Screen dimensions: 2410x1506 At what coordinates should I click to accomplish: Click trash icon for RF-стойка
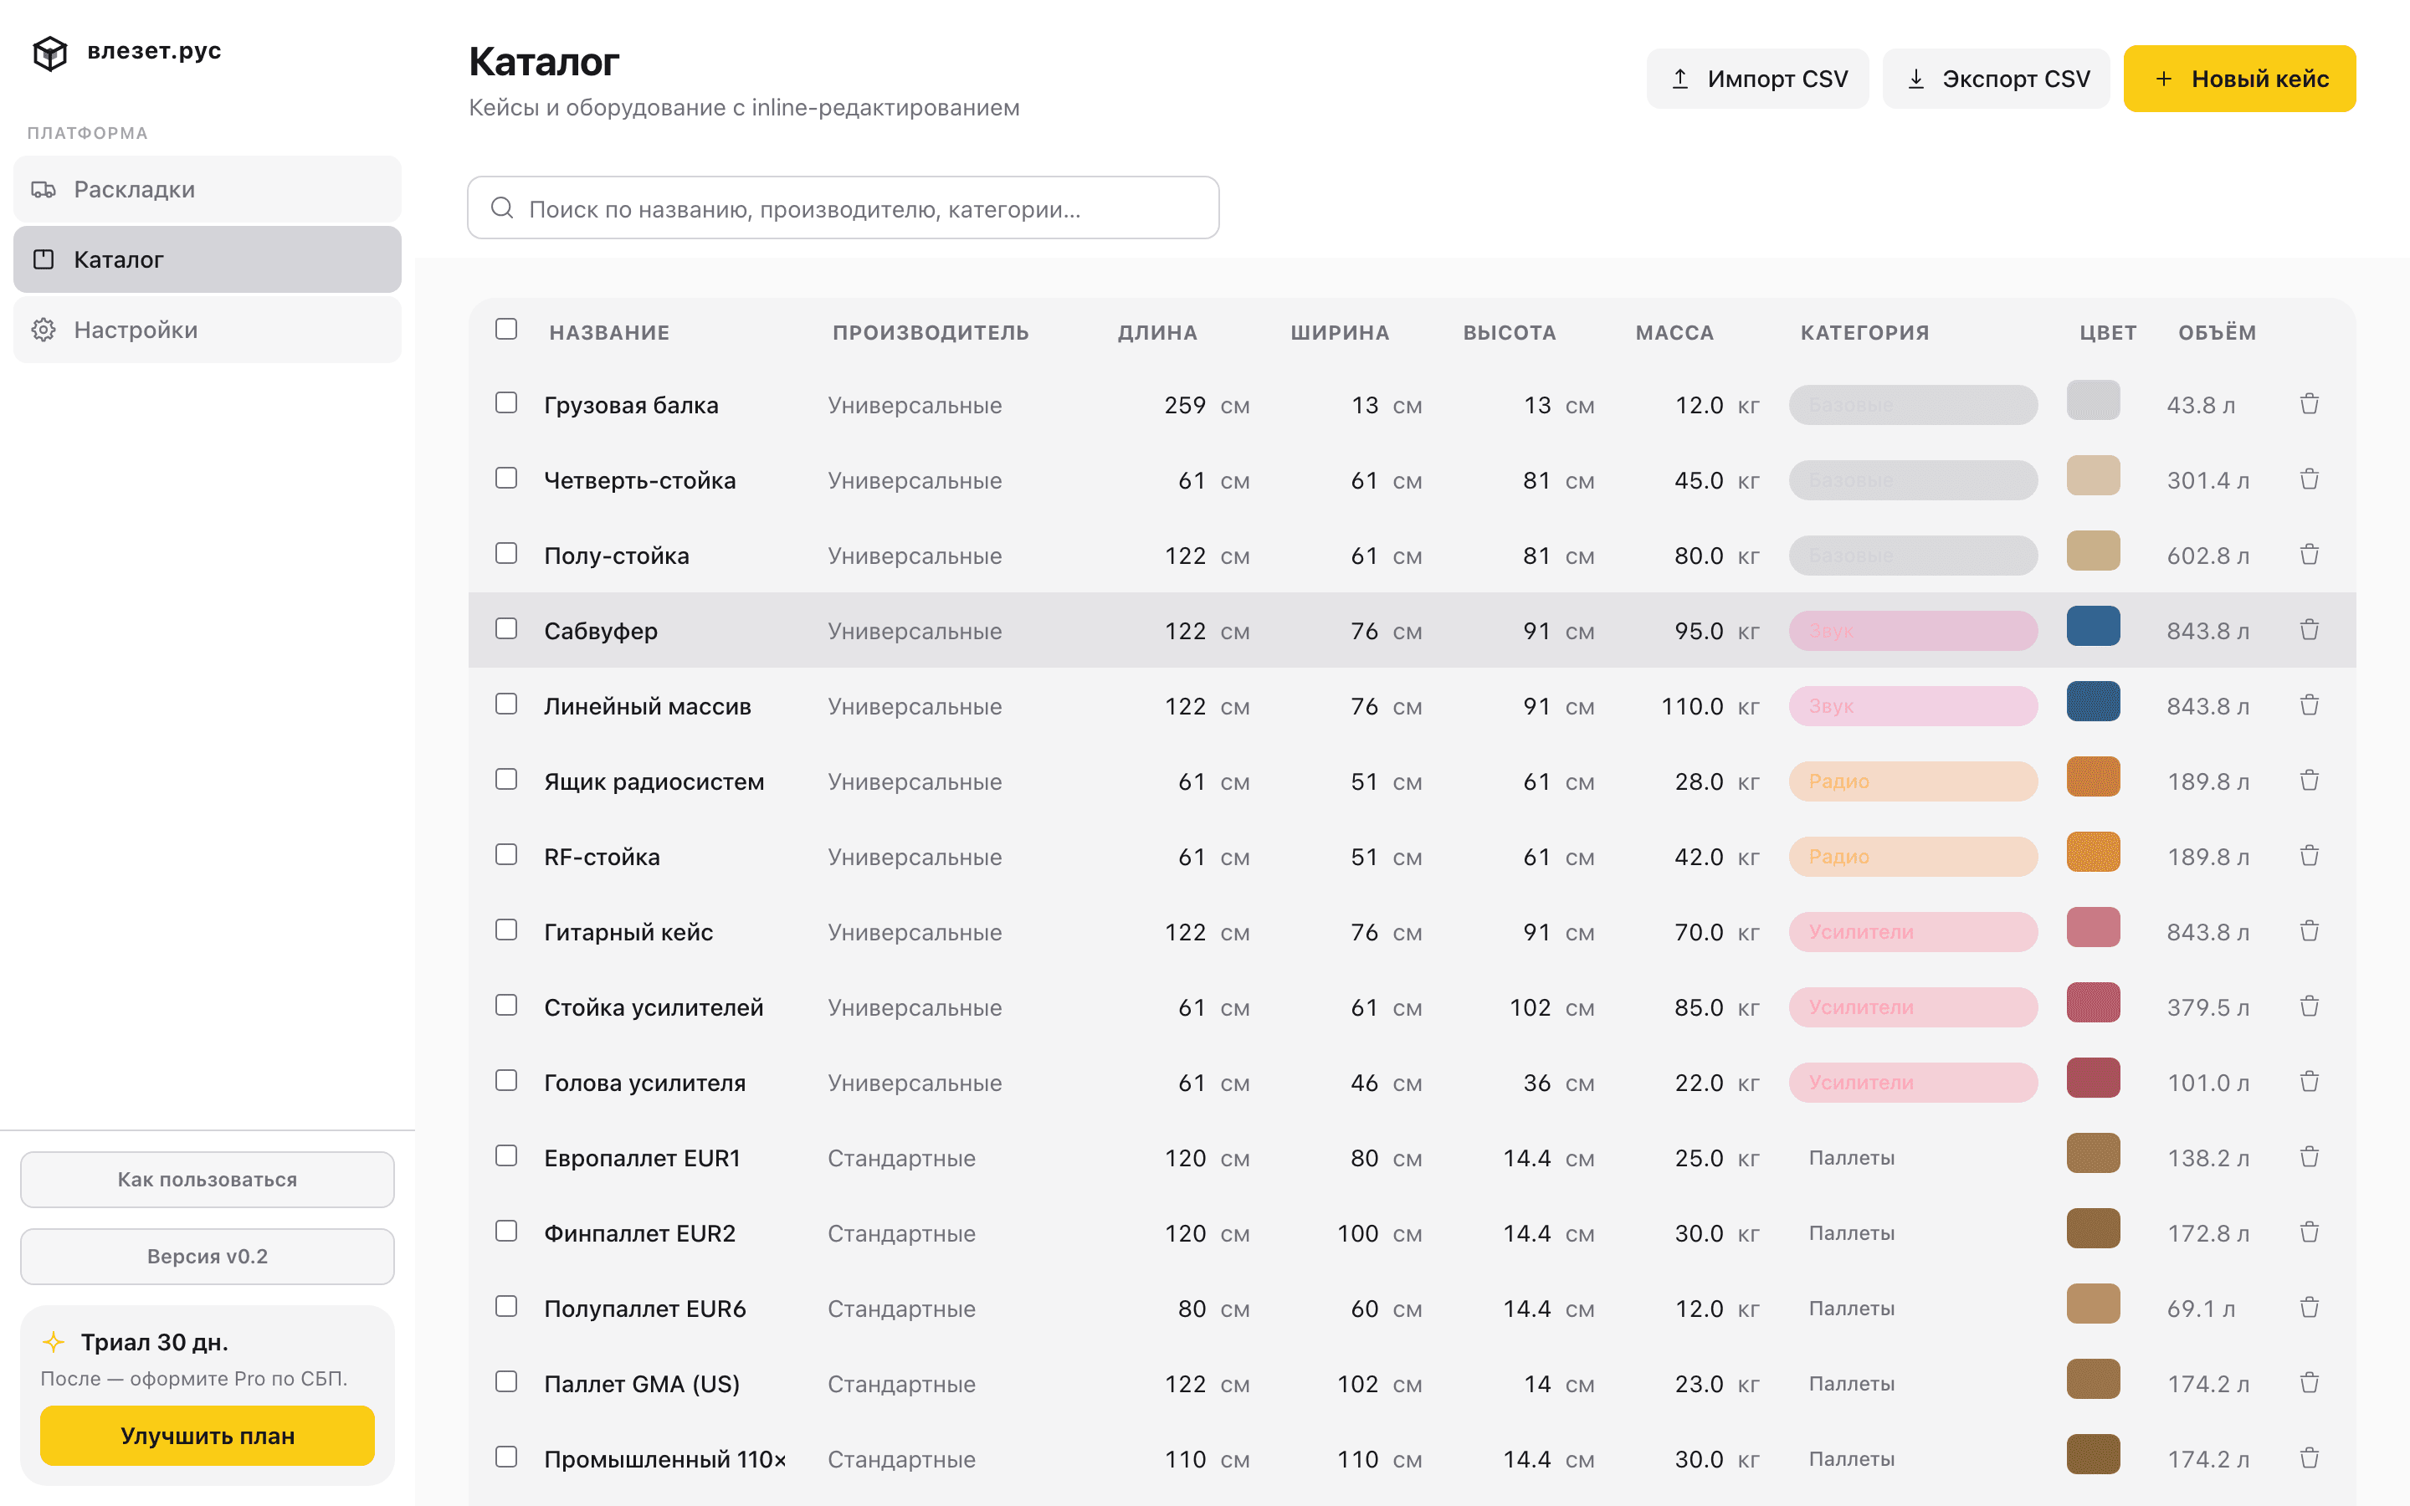pyautogui.click(x=2310, y=856)
